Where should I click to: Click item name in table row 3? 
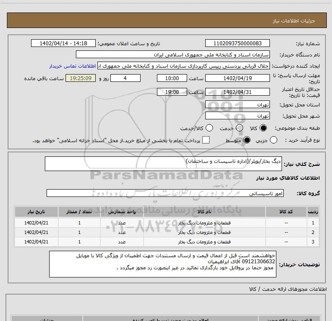point(204,242)
